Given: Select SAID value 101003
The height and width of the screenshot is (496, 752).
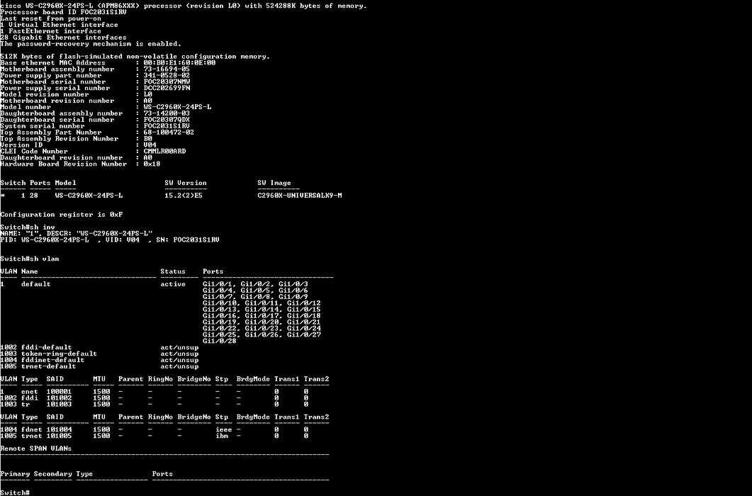Looking at the screenshot, I should pos(59,404).
